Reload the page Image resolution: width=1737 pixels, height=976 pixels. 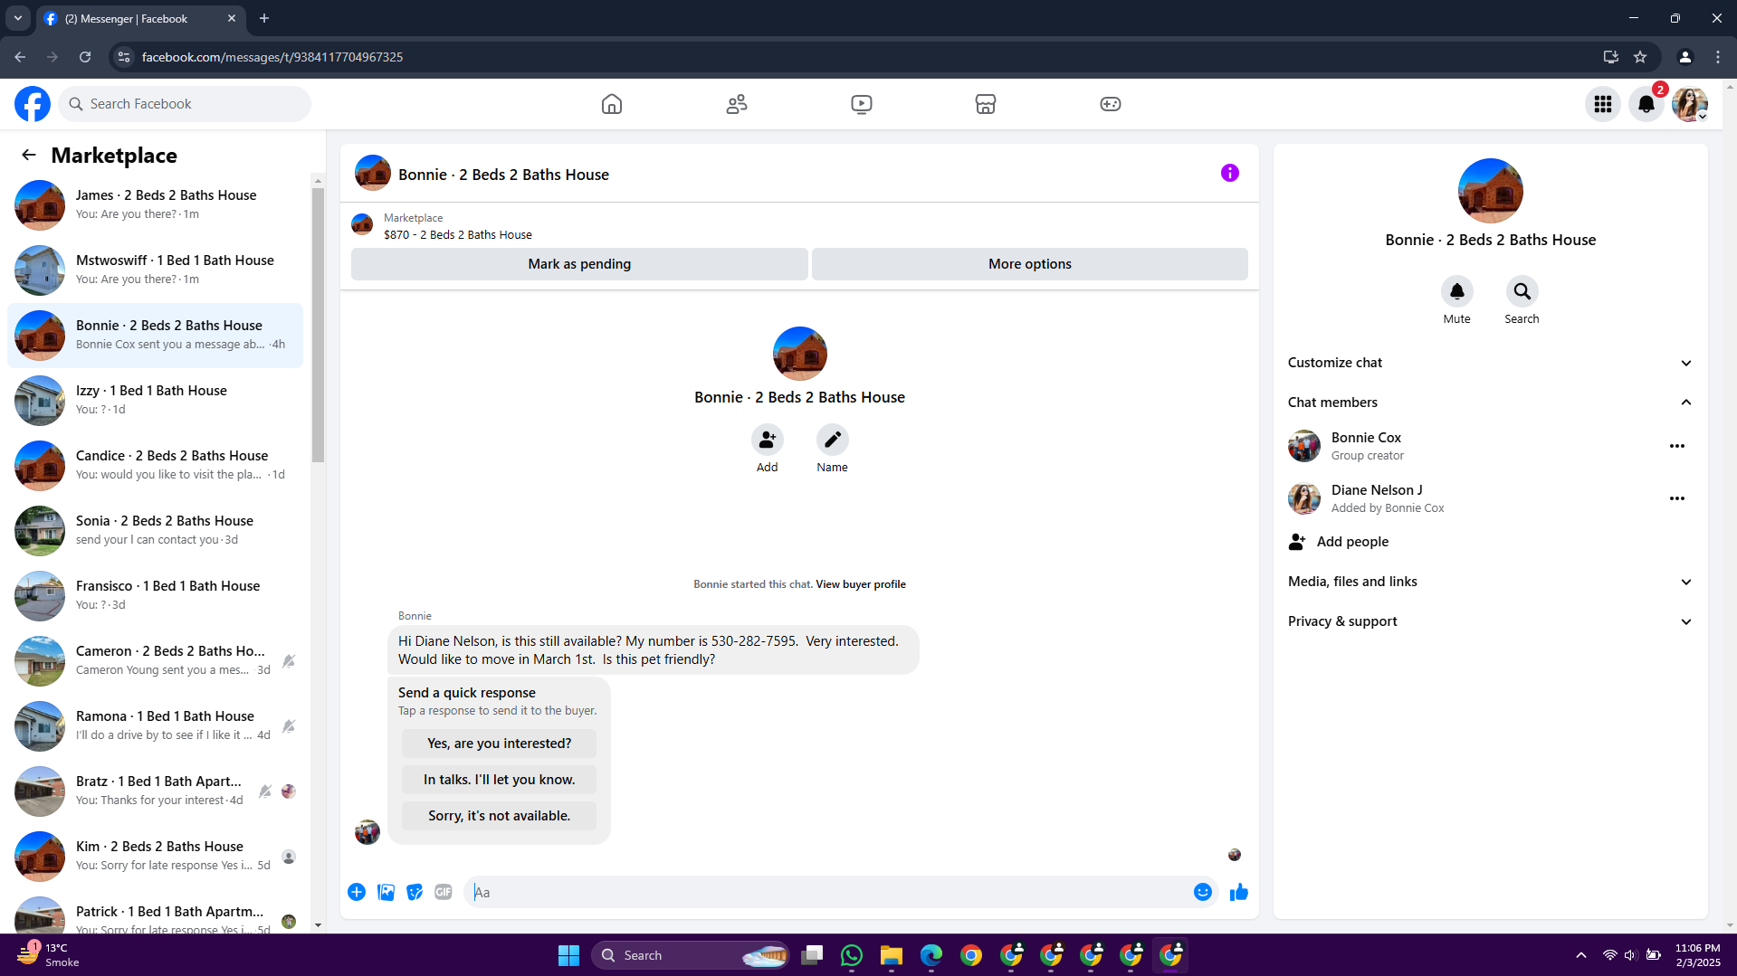[x=85, y=57]
